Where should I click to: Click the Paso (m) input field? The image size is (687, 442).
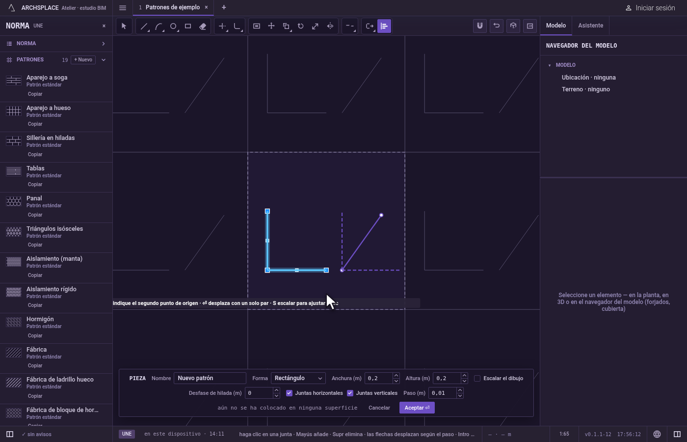pos(443,393)
